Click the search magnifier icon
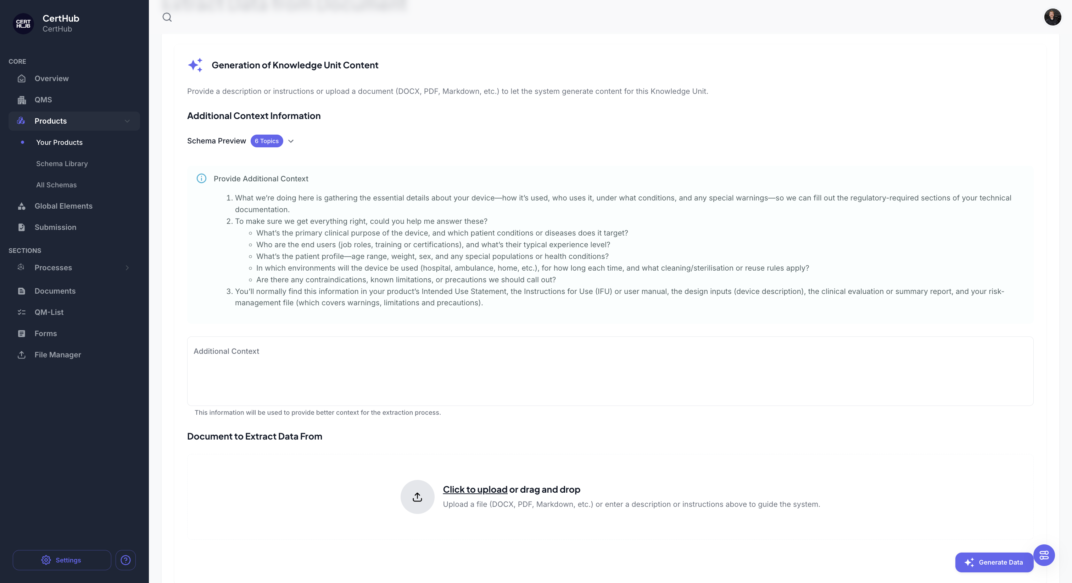 167,17
